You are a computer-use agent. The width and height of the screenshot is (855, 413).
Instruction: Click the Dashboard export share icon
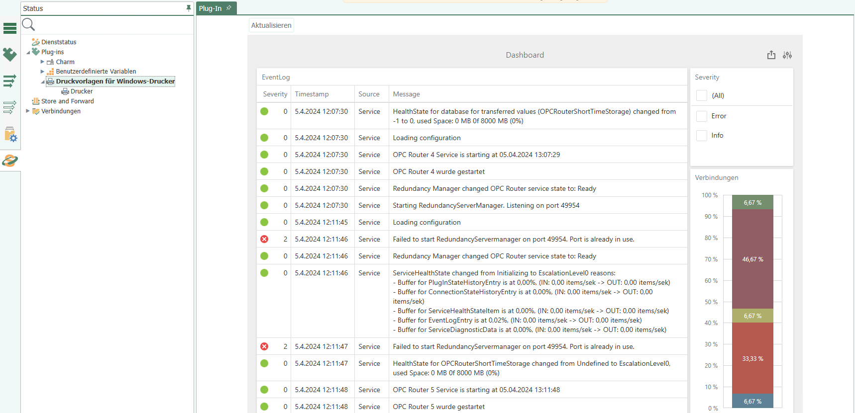tap(771, 55)
